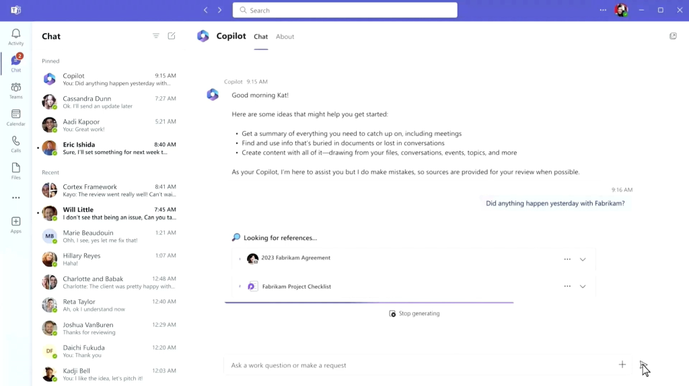
Task: Open Settings and more ellipsis in title bar
Action: (x=603, y=9)
